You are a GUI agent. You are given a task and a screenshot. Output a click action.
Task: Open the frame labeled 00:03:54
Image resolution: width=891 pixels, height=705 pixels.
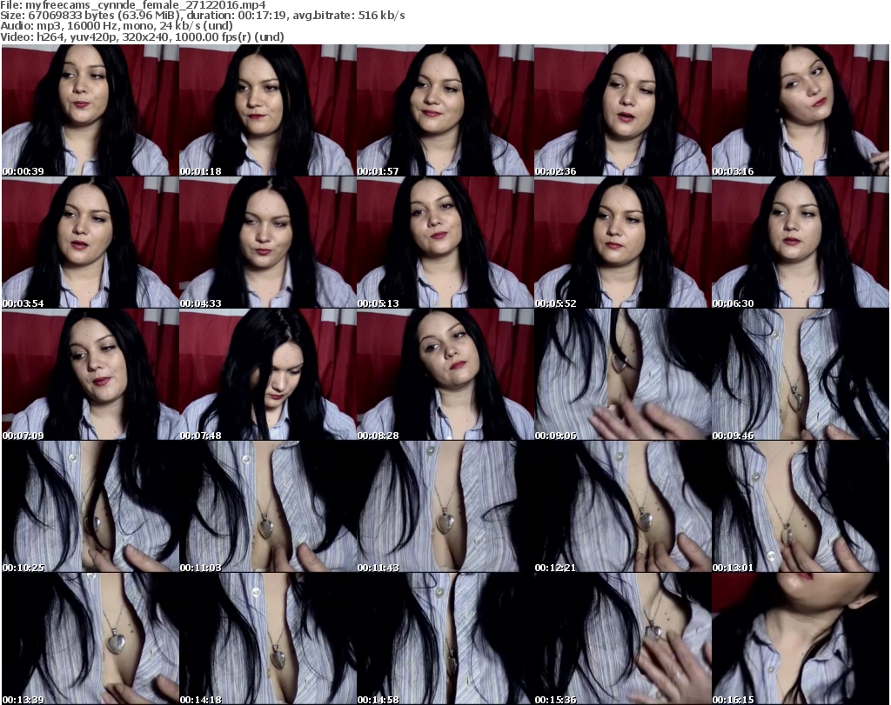point(90,243)
